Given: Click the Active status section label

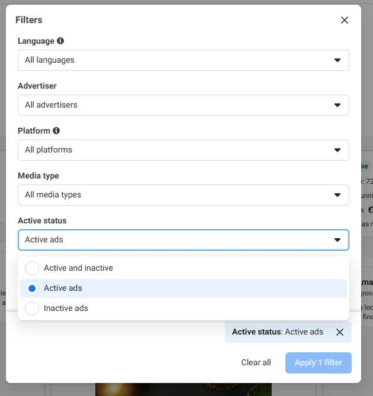Looking at the screenshot, I should [x=42, y=220].
